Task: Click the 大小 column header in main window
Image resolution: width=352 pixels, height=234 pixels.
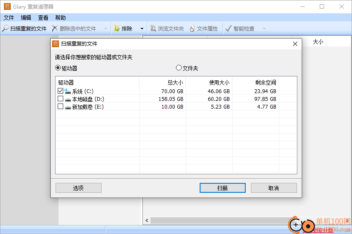Action: [318, 42]
